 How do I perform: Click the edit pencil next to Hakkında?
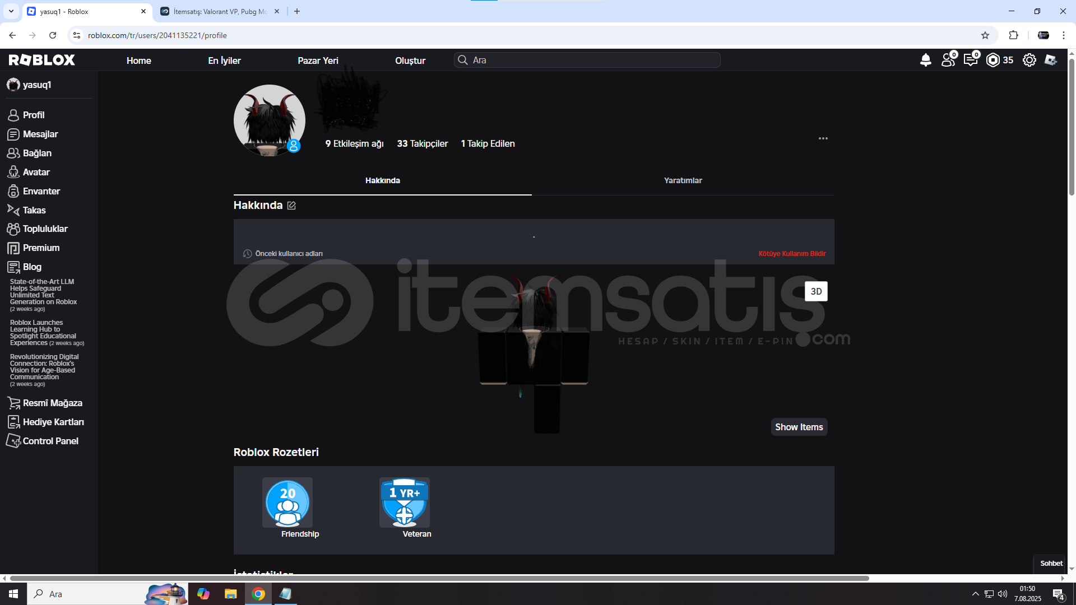pyautogui.click(x=291, y=206)
